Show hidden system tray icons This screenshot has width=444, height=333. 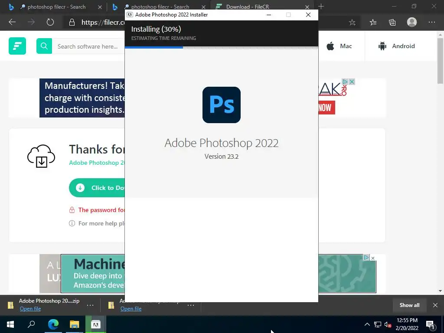[367, 324]
